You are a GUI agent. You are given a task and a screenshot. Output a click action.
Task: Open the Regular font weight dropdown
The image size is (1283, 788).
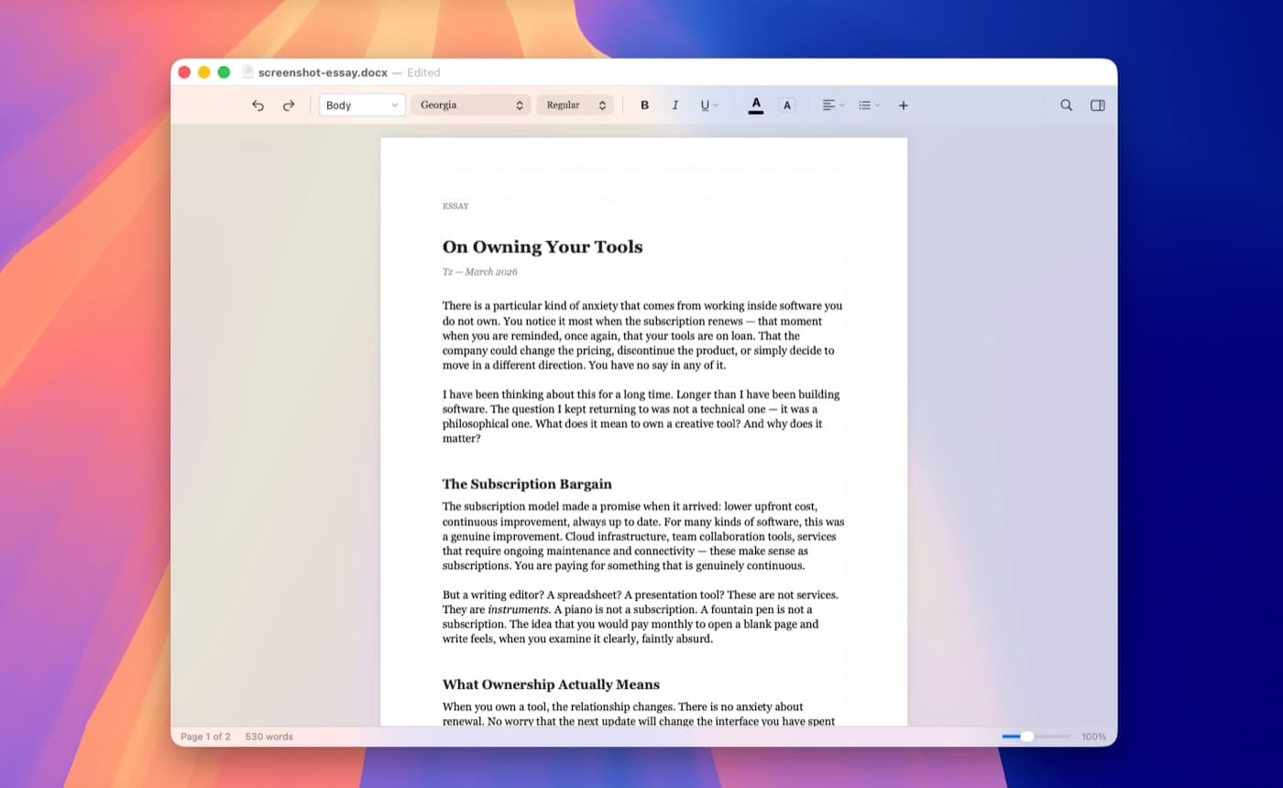point(576,104)
